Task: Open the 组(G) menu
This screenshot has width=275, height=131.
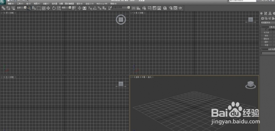Action: pos(28,4)
